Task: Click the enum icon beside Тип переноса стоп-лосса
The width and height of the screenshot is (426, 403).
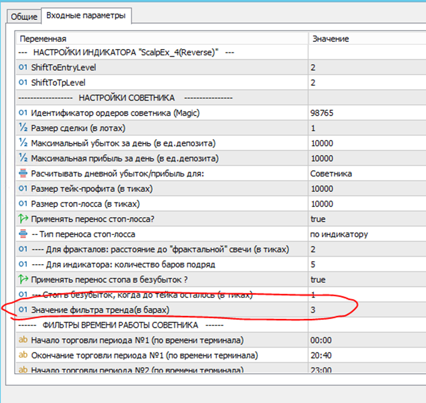Action: [x=23, y=234]
